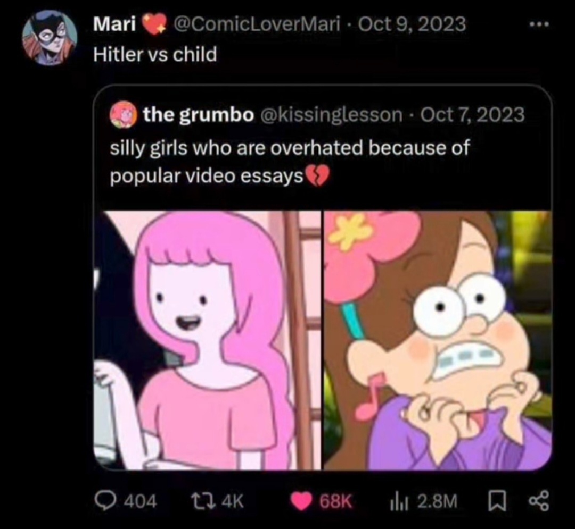This screenshot has height=529, width=575.
Task: Open Mari's masked-hero profile avatar
Action: [x=50, y=37]
